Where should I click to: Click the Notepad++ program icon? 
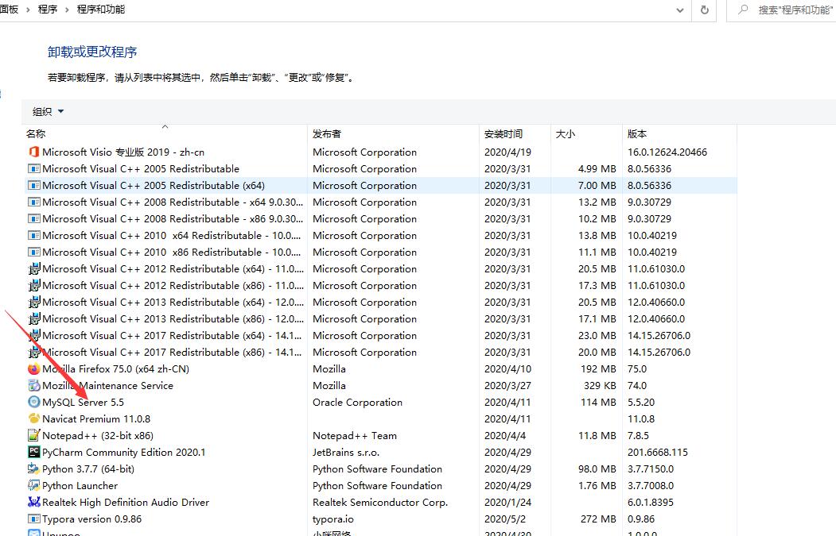(33, 435)
